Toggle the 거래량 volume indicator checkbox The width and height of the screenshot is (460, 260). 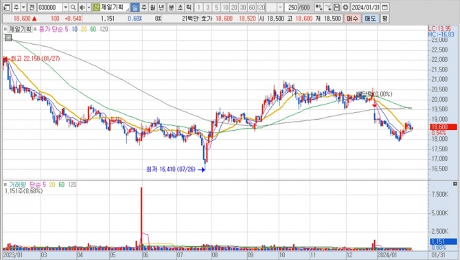[5, 184]
